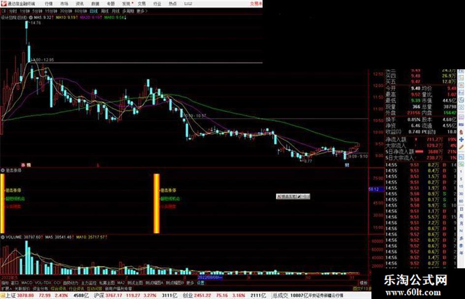Switch to the 分时 period tab

(x=12, y=11)
